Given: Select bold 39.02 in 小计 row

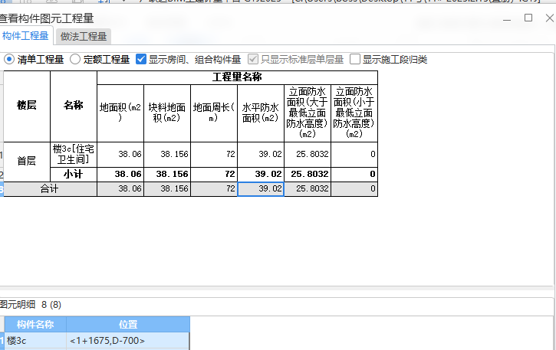Looking at the screenshot, I should (x=261, y=175).
